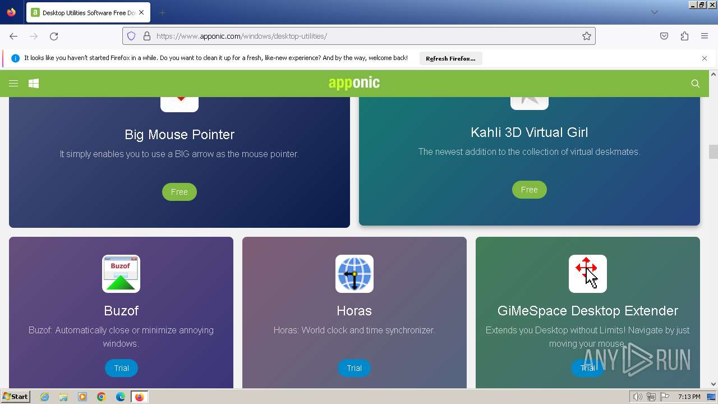Open the Buzof title link
The image size is (718, 404).
click(121, 311)
